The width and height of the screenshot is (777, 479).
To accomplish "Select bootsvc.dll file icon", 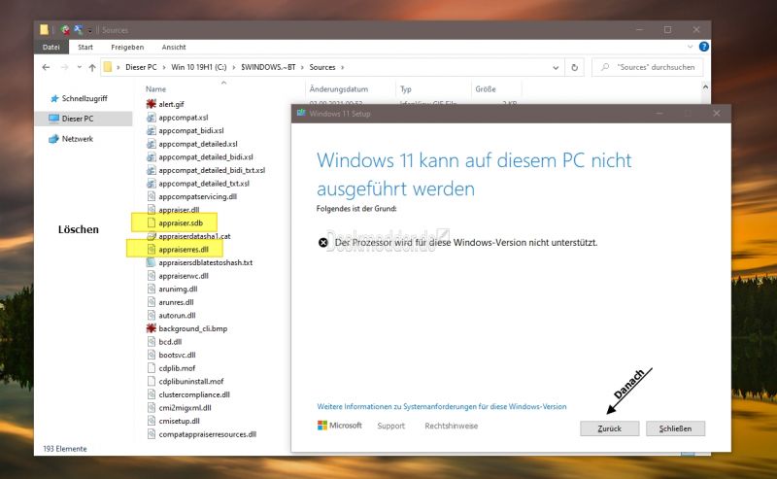I will tap(152, 355).
